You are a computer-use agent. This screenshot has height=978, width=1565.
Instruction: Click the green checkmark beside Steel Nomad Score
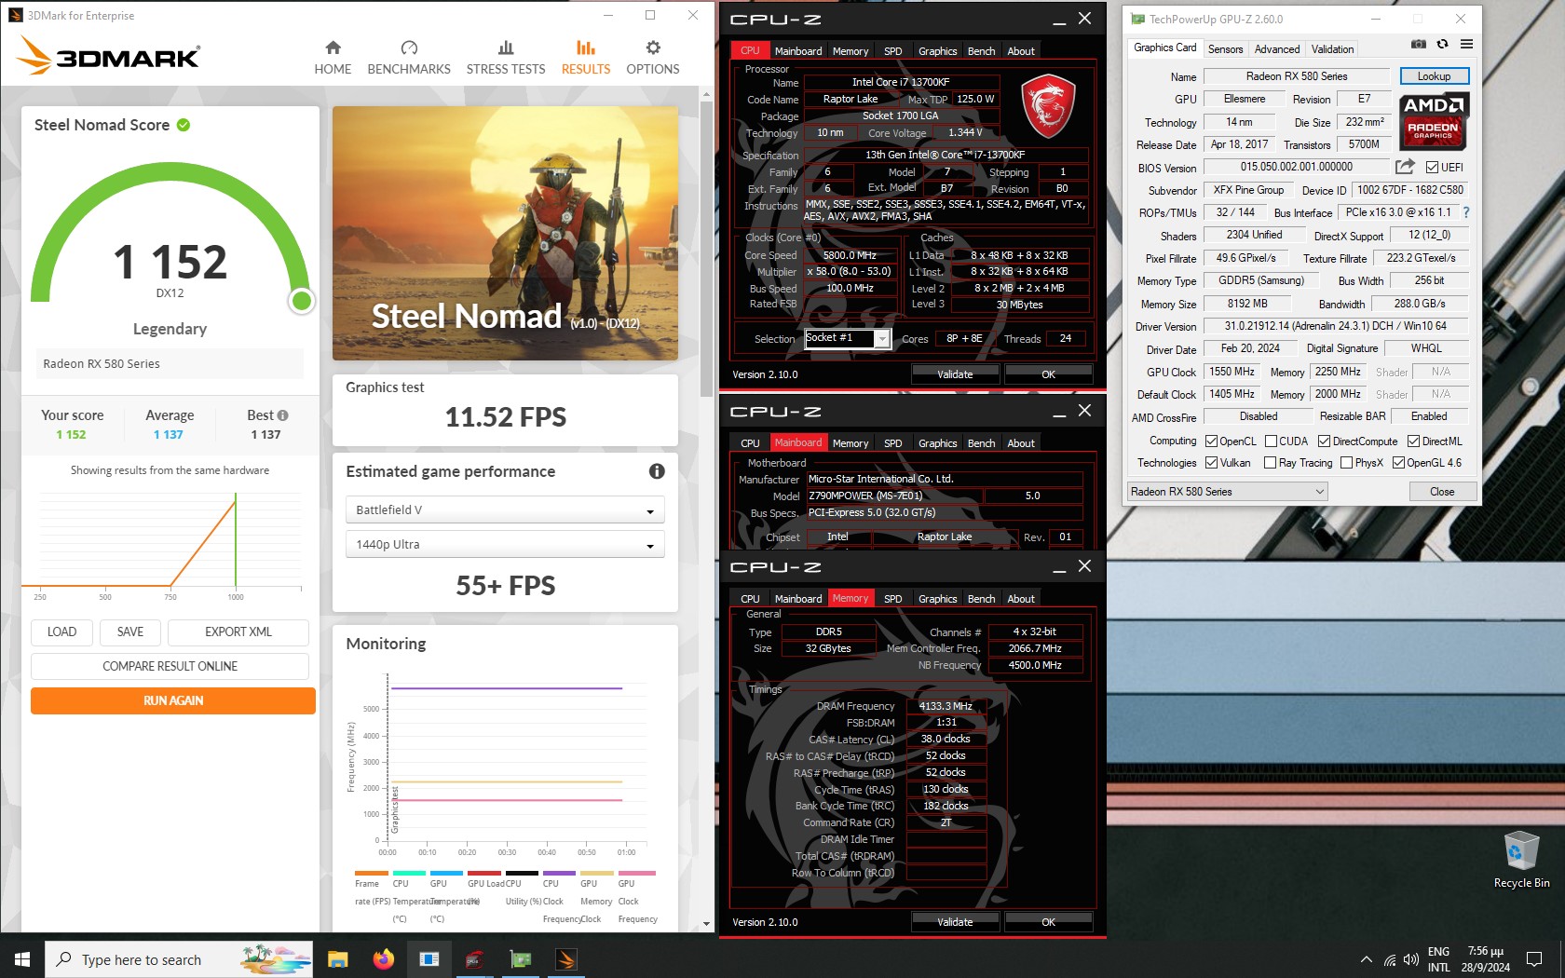pyautogui.click(x=184, y=125)
